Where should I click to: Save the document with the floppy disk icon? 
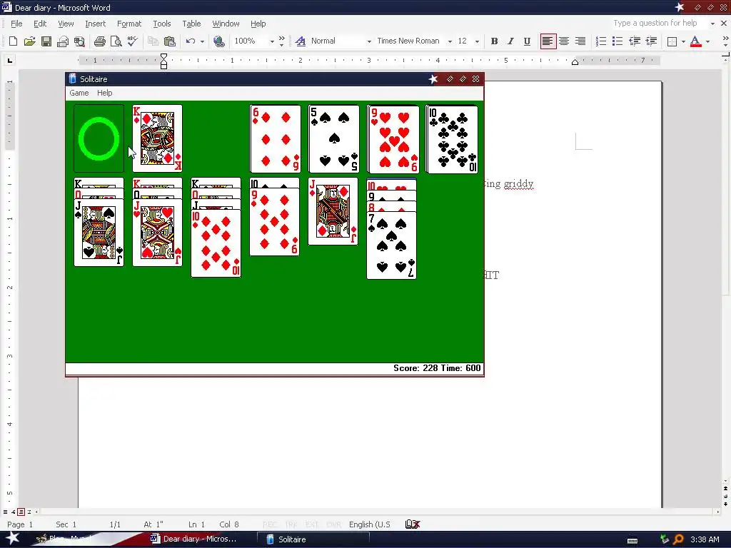tap(46, 41)
